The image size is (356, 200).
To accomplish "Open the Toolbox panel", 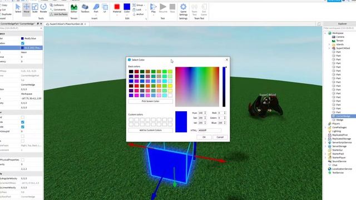I will (85, 9).
